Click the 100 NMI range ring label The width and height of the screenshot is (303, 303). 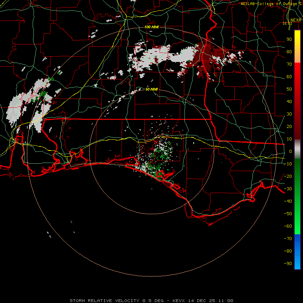click(x=151, y=27)
